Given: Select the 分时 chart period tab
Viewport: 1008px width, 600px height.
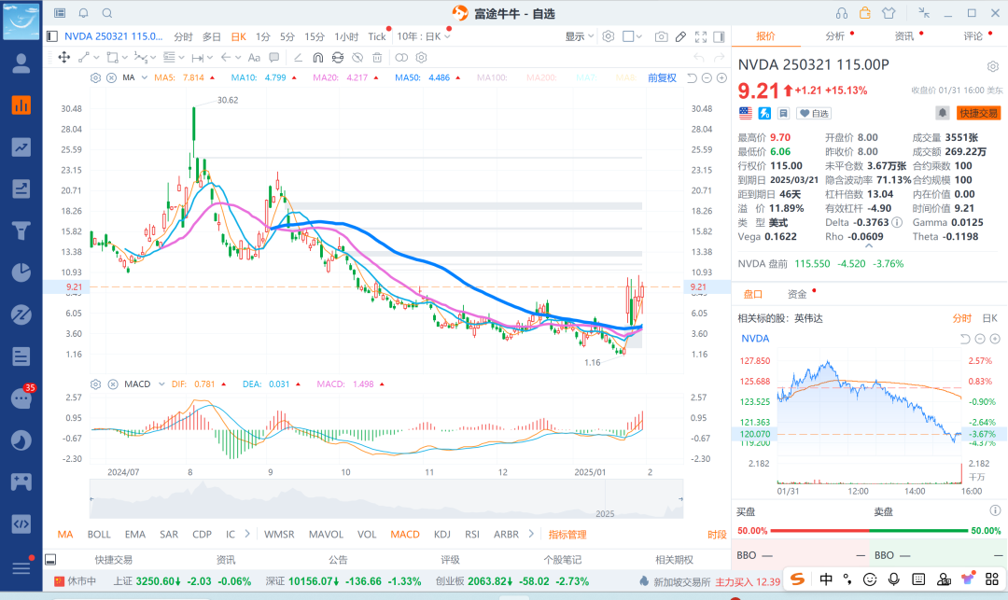Looking at the screenshot, I should 183,36.
